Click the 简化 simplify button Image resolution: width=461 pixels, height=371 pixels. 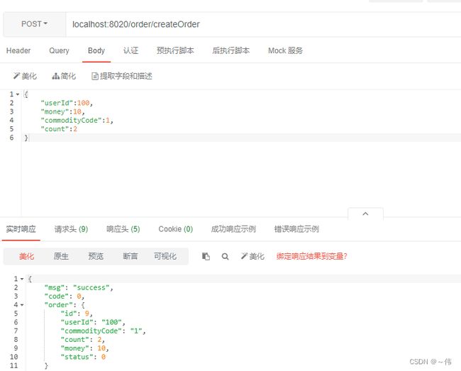tap(64, 76)
